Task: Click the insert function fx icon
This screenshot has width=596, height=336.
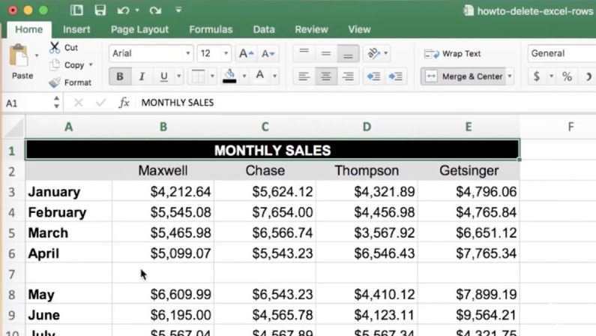Action: click(124, 103)
